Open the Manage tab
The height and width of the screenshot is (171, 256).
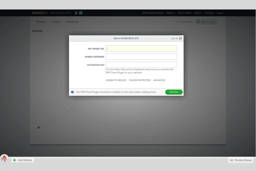click(41, 21)
